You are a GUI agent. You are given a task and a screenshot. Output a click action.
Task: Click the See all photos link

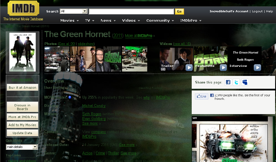[x=67, y=44]
